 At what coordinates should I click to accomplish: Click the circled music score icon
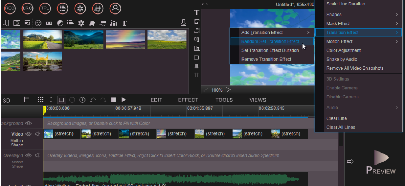[98, 8]
